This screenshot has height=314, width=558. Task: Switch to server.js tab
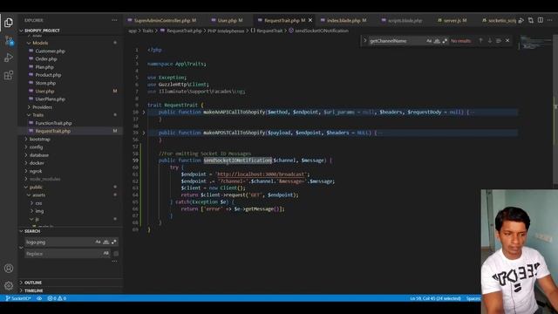pos(452,21)
